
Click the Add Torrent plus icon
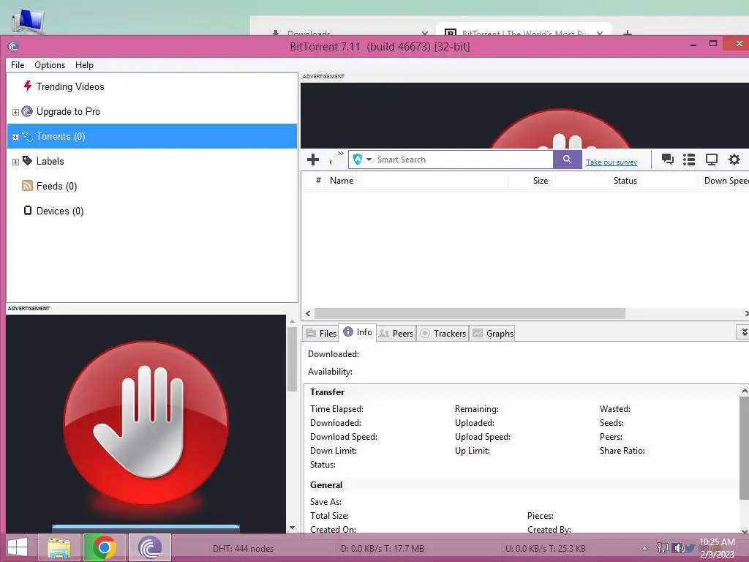313,160
